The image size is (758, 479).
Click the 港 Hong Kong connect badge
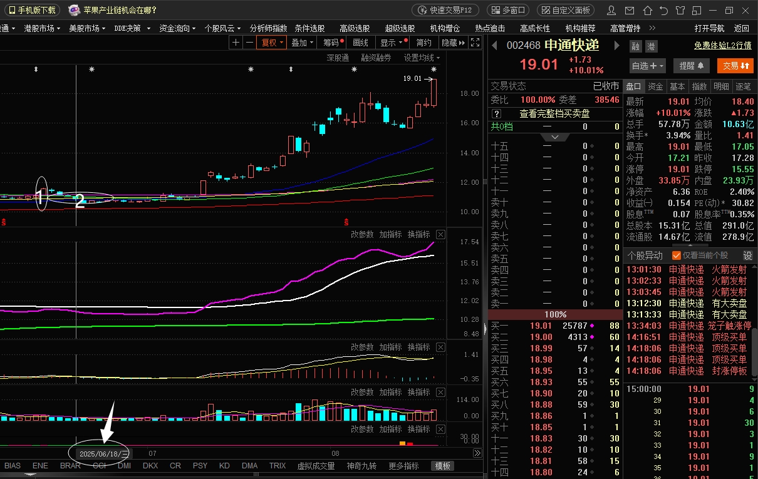(x=651, y=46)
